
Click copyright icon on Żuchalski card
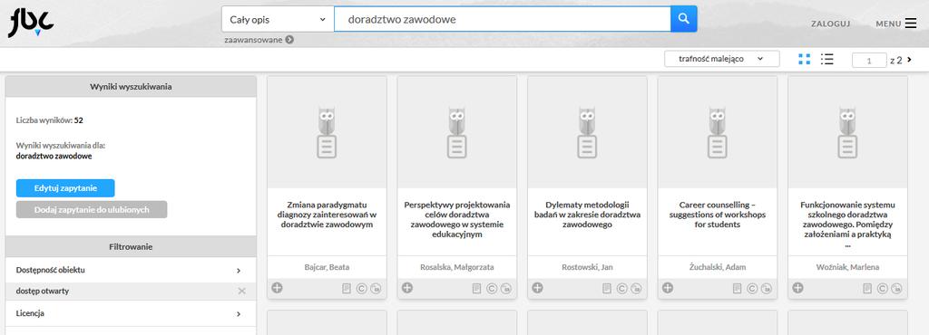click(x=752, y=289)
